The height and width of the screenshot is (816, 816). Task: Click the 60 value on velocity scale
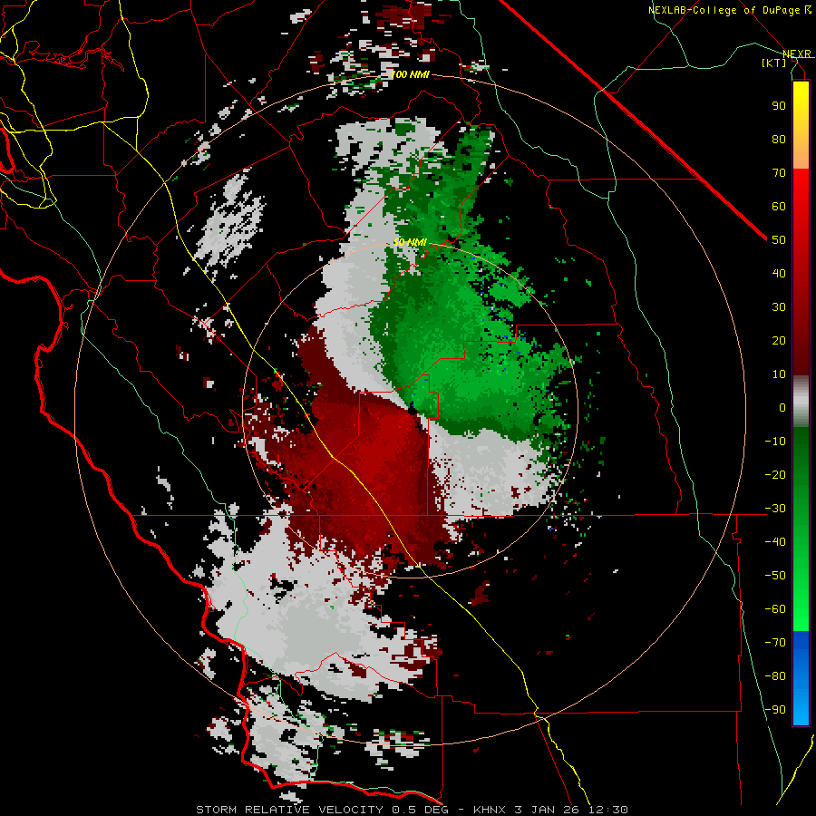779,206
